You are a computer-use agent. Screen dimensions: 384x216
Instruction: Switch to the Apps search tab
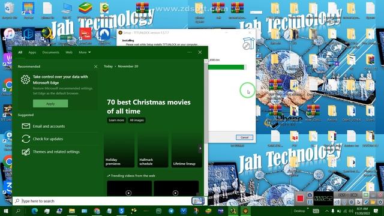tap(32, 52)
